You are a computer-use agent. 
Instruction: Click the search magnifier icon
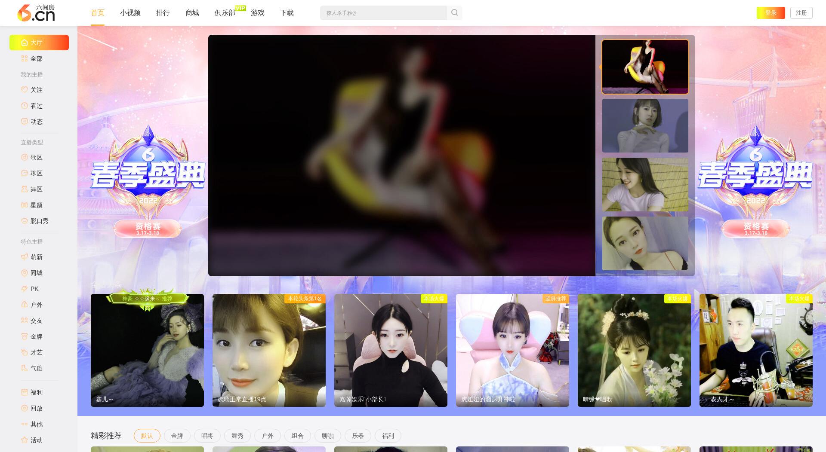[454, 13]
